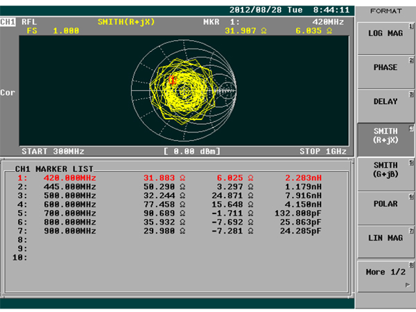The height and width of the screenshot is (312, 416).
Task: Click the Smith chart center point
Action: click(x=184, y=91)
